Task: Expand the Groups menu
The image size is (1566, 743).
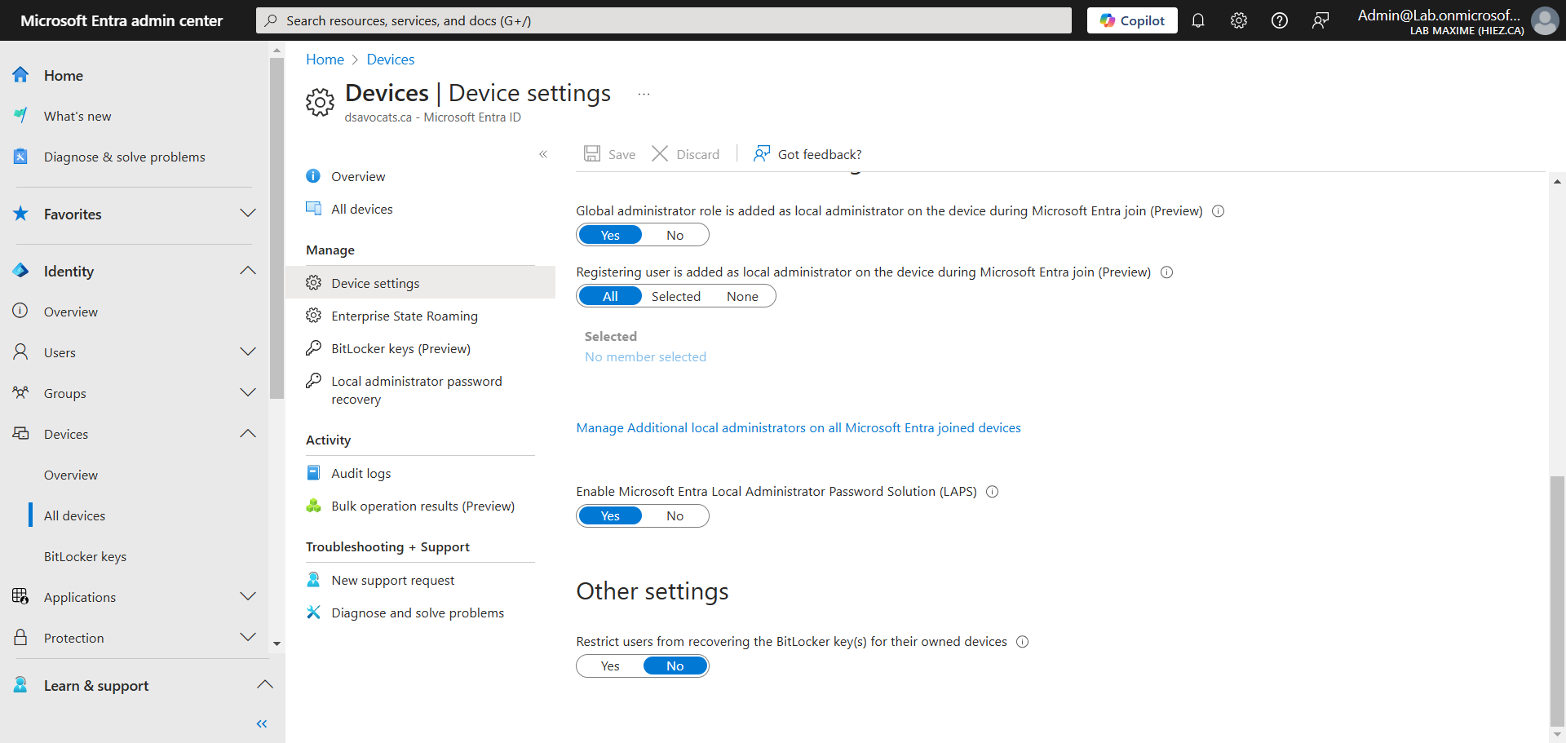Action: [248, 393]
